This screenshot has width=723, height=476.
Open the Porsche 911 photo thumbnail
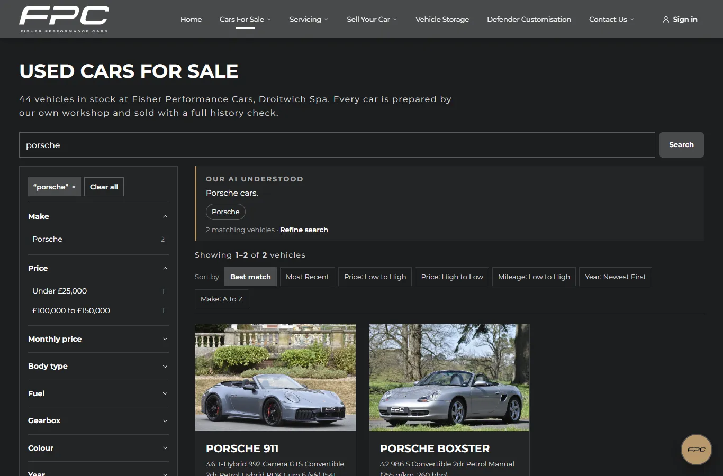pyautogui.click(x=275, y=378)
